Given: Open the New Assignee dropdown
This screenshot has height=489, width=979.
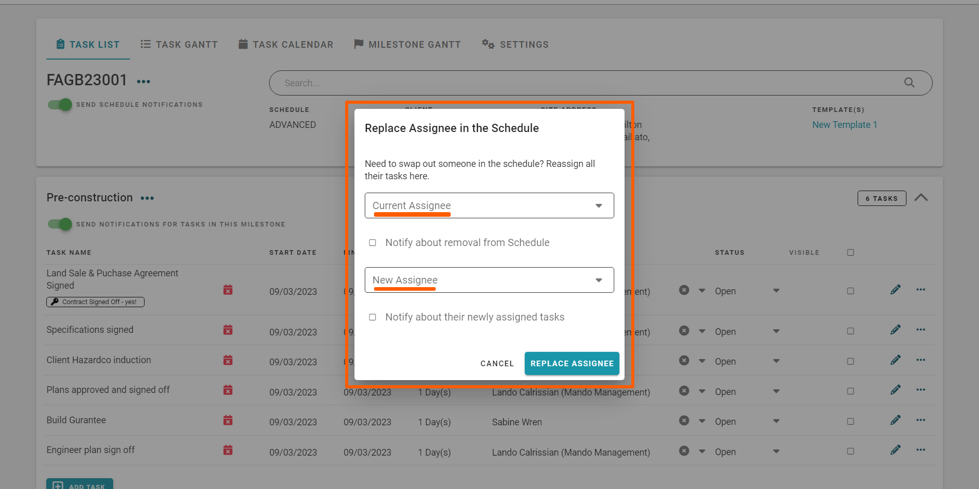Looking at the screenshot, I should tap(489, 280).
